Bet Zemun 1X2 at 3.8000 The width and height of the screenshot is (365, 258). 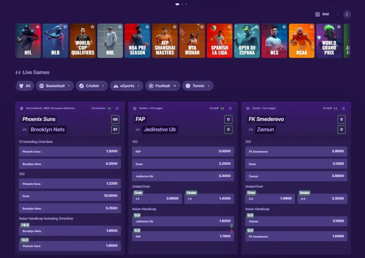coord(296,176)
